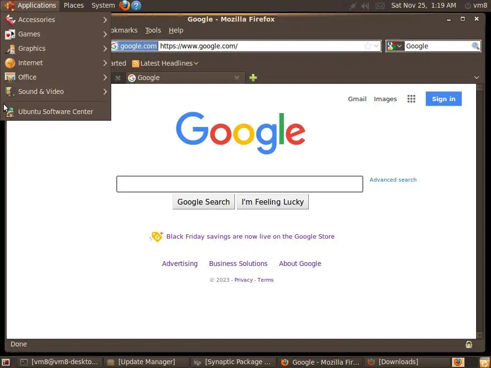Click the network connection tray icon

[x=353, y=6]
